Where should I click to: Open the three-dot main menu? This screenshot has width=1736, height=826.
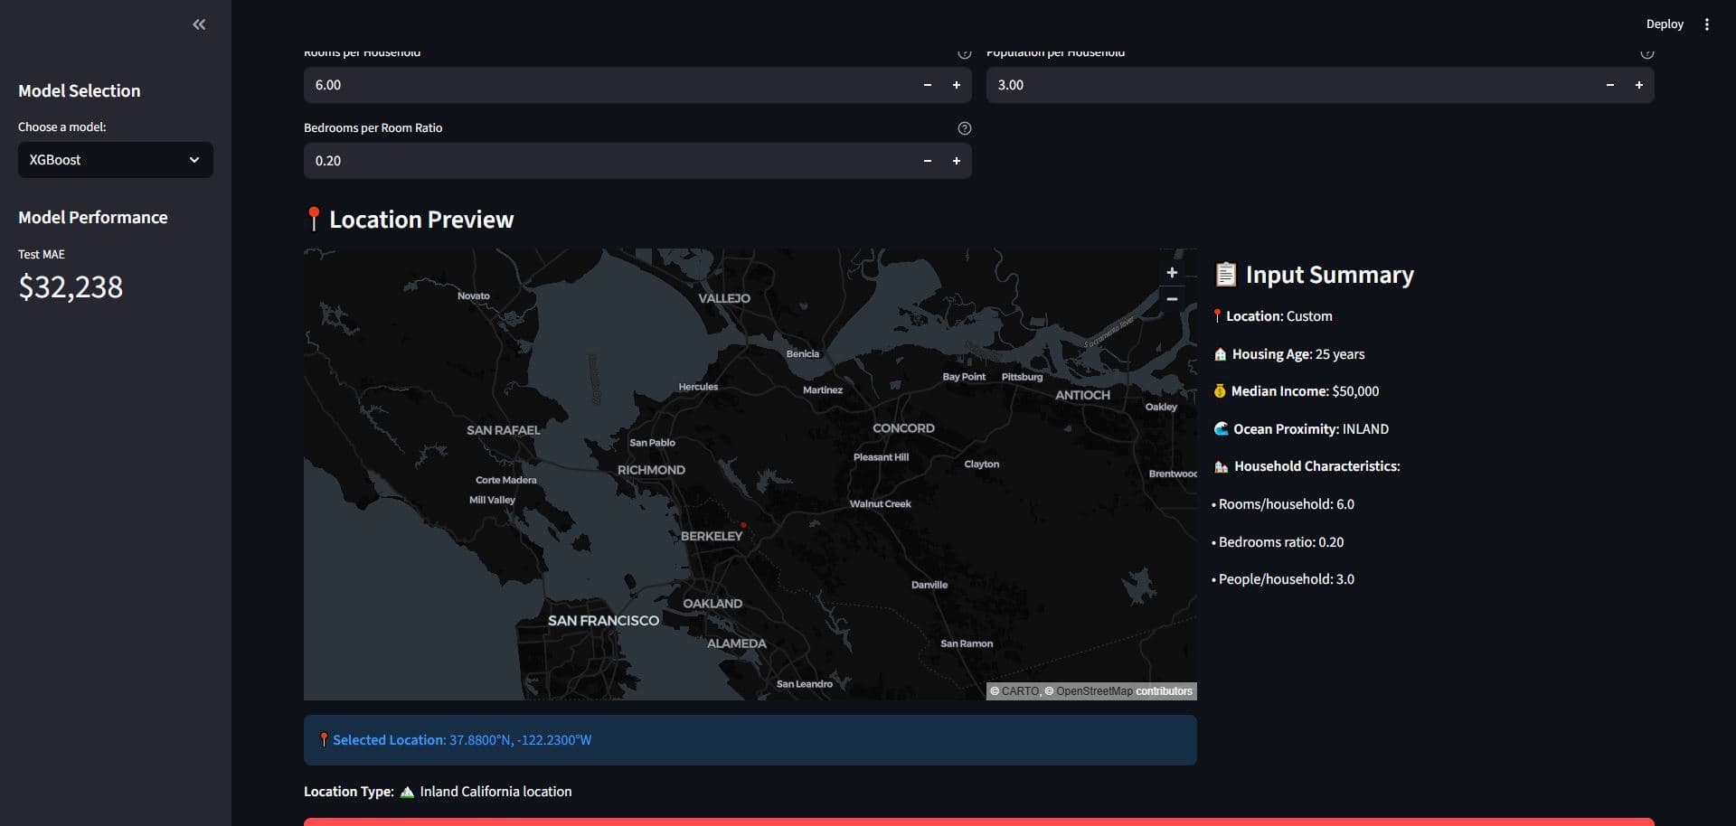[1706, 24]
